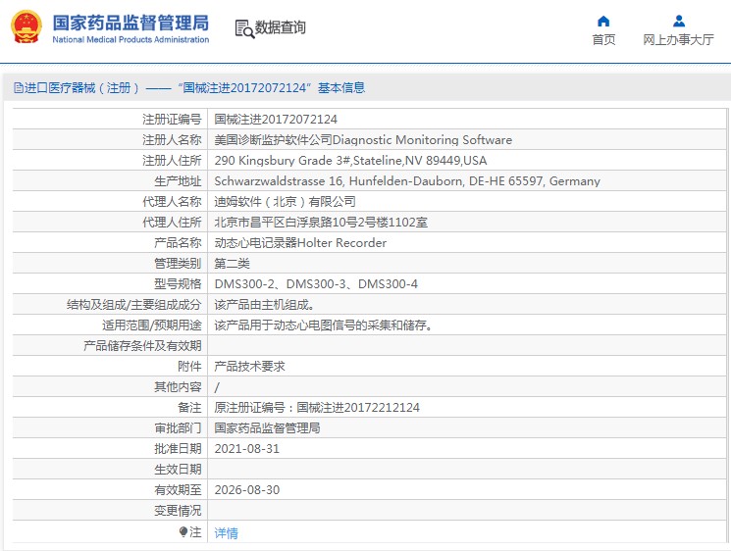Select the 注册人住所 label
Screen dimensions: 731x551
[x=172, y=161]
